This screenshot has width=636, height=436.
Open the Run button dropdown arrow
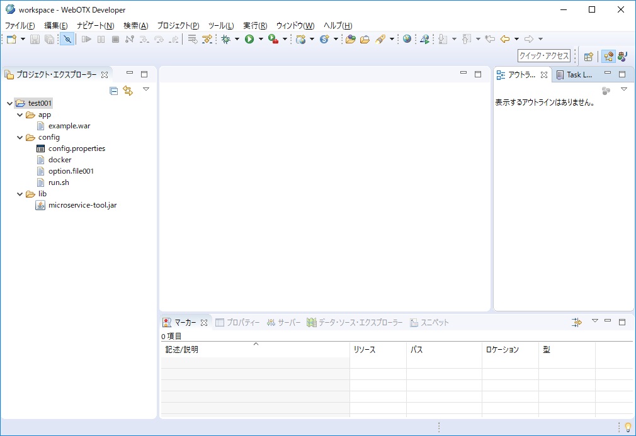261,39
